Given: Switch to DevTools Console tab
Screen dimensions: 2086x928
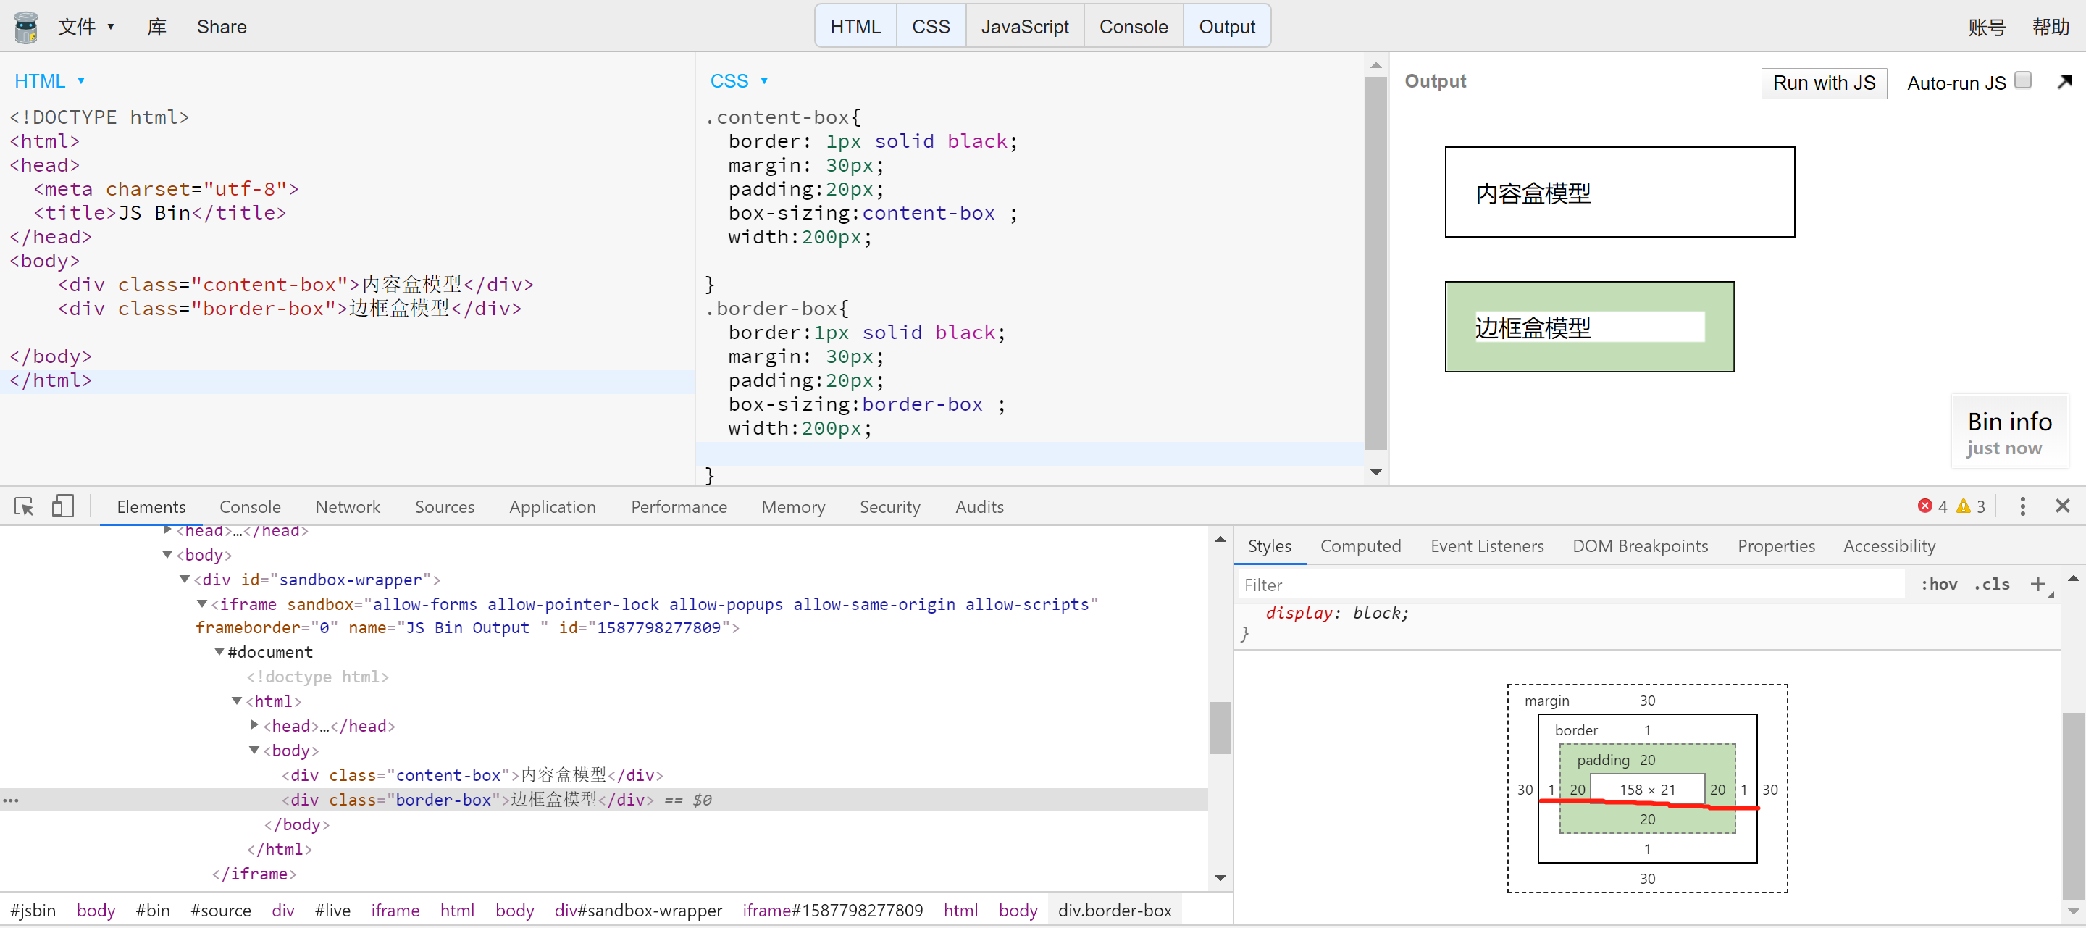Looking at the screenshot, I should click(x=250, y=506).
